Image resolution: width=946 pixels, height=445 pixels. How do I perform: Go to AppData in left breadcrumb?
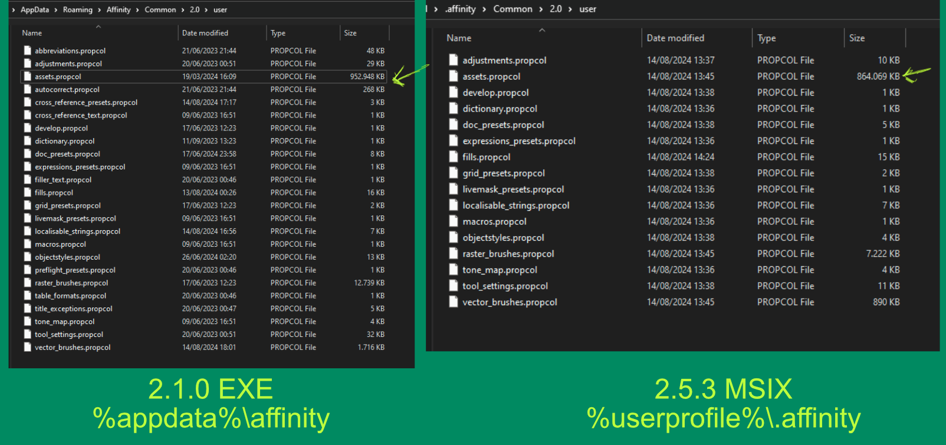point(35,10)
